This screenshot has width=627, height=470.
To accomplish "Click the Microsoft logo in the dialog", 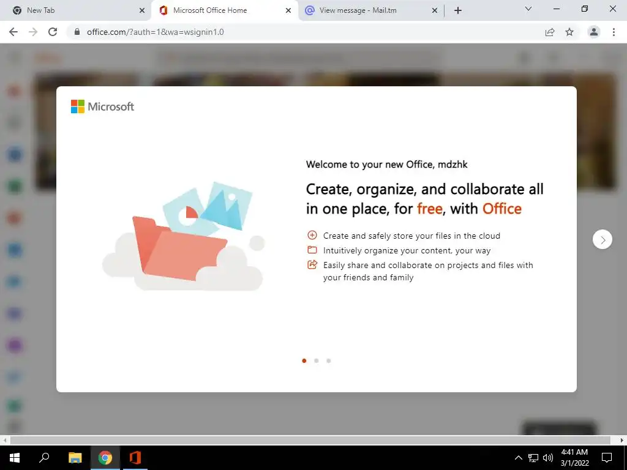I will 102,106.
